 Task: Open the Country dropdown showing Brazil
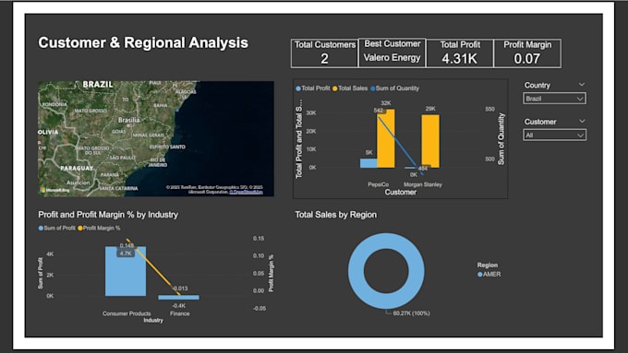554,99
